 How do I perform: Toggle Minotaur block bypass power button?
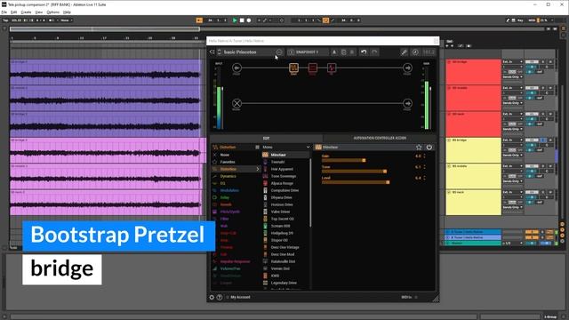[429, 148]
